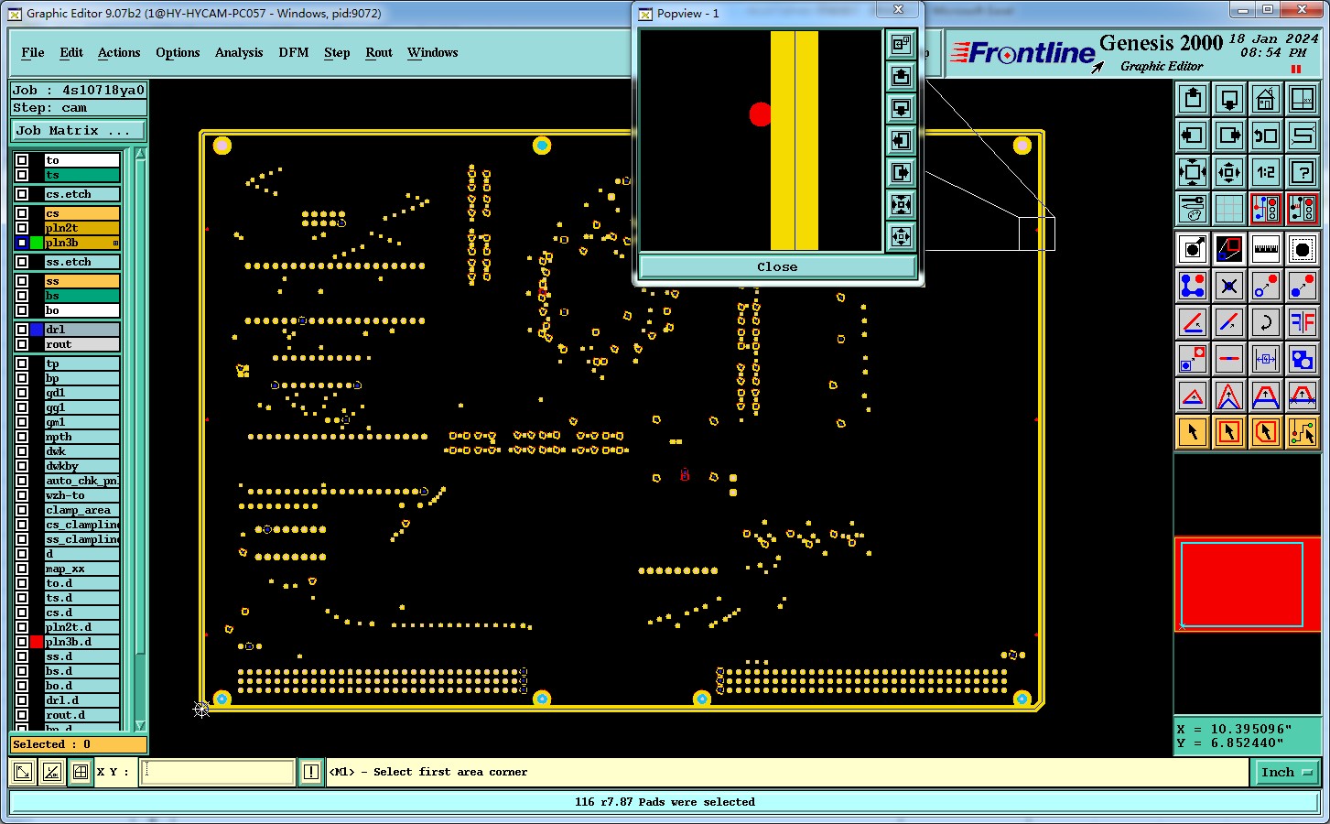Click red color swatch next to pln3b.d
Image resolution: width=1330 pixels, height=824 pixels.
pos(37,642)
